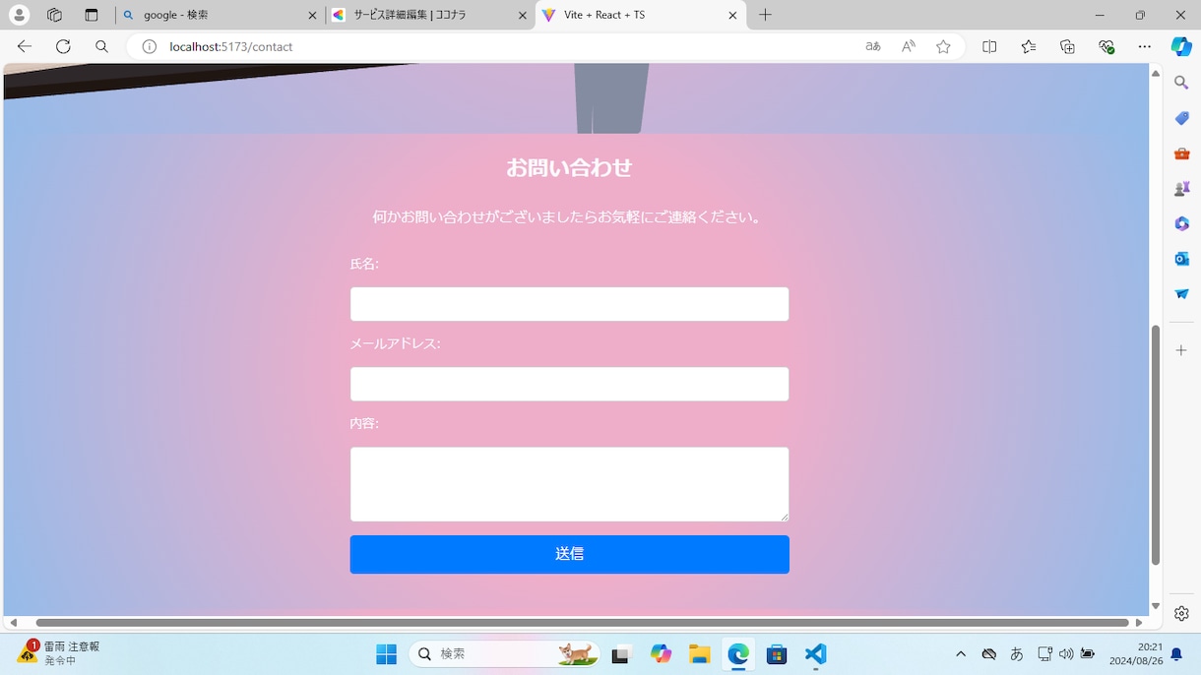Open the Favorites list
Viewport: 1201px width, 675px height.
pos(1029,46)
